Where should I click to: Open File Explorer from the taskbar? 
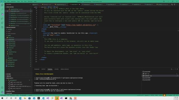(25, 98)
